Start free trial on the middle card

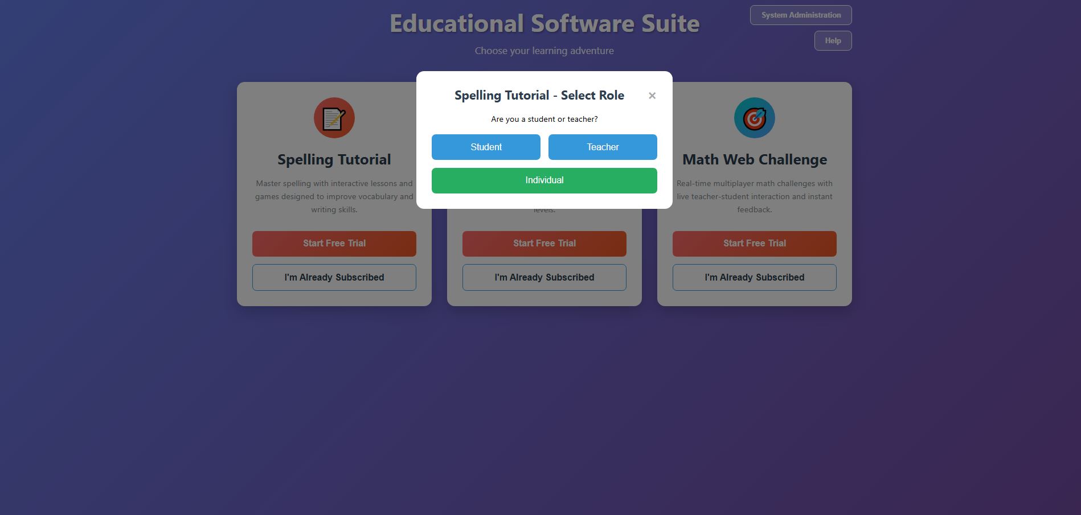(544, 244)
